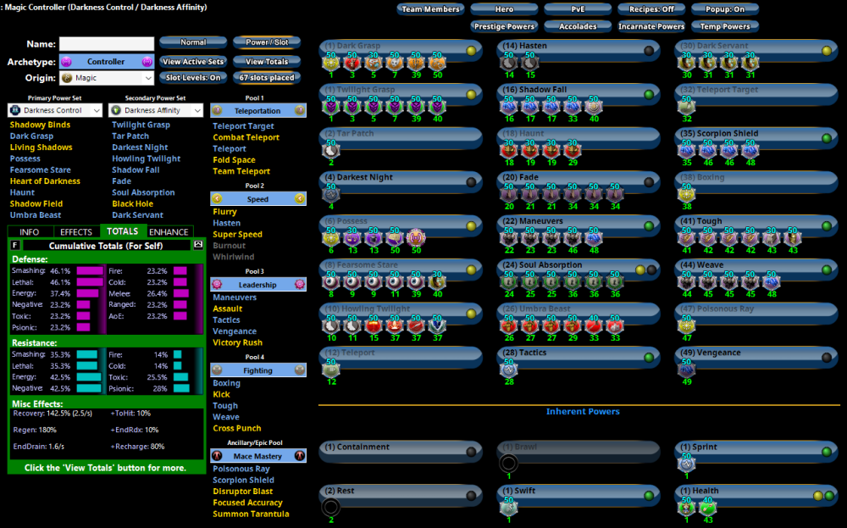Click the pop-out icon beside Cumulative Totals

click(x=198, y=245)
